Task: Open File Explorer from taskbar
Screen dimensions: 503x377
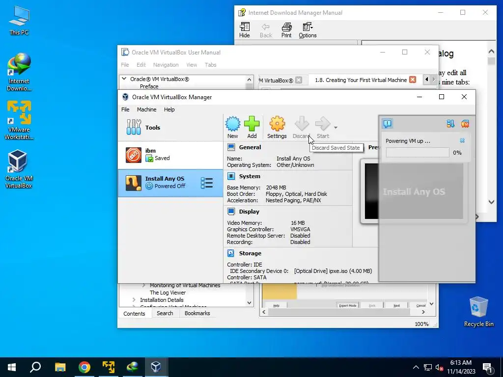Action: (x=60, y=367)
